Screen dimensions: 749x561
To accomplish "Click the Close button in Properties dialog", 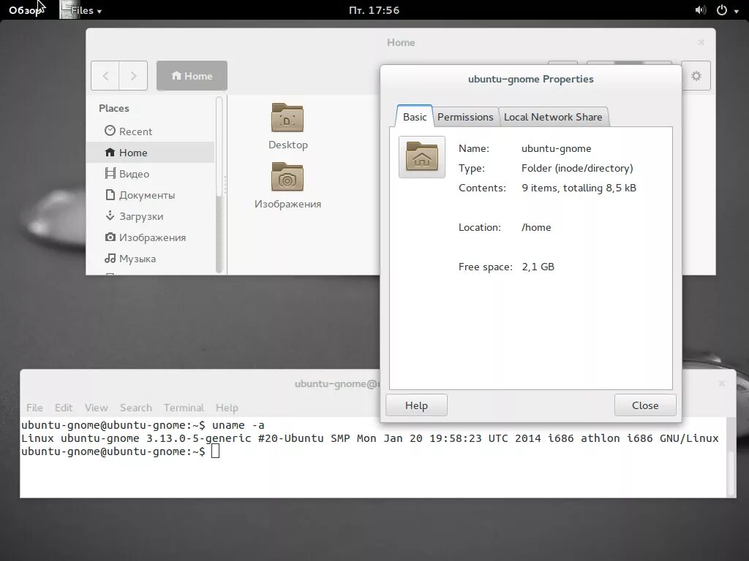I will 645,405.
